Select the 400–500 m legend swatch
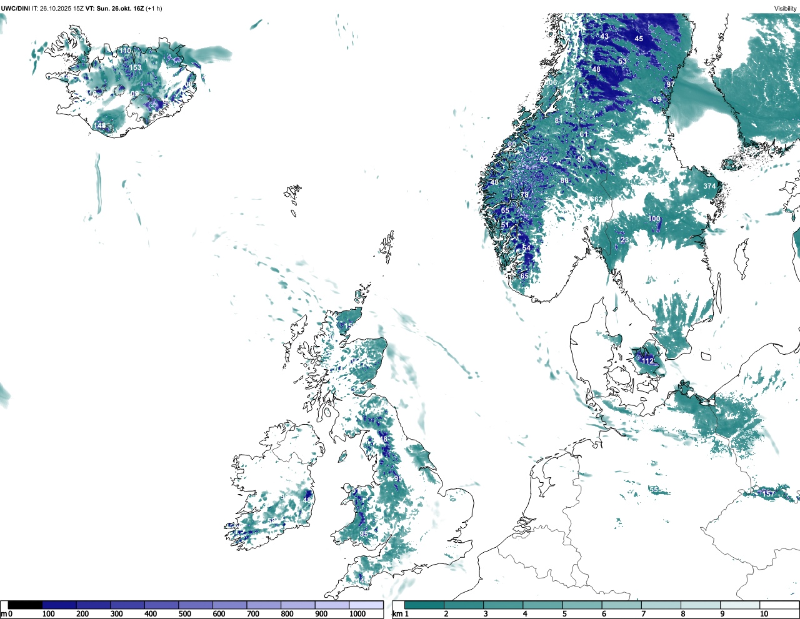The height and width of the screenshot is (619, 800). point(161,605)
